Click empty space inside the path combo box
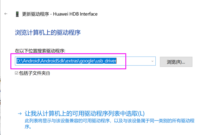This screenshot has height=135, width=220. (x=133, y=61)
